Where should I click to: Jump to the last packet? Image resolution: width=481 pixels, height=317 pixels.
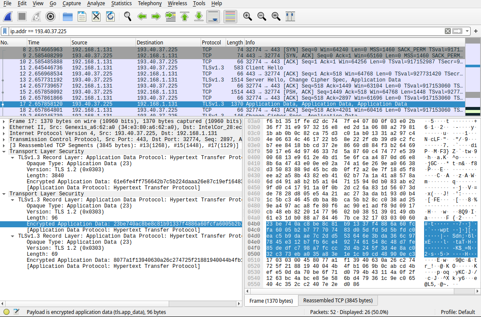pos(198,16)
